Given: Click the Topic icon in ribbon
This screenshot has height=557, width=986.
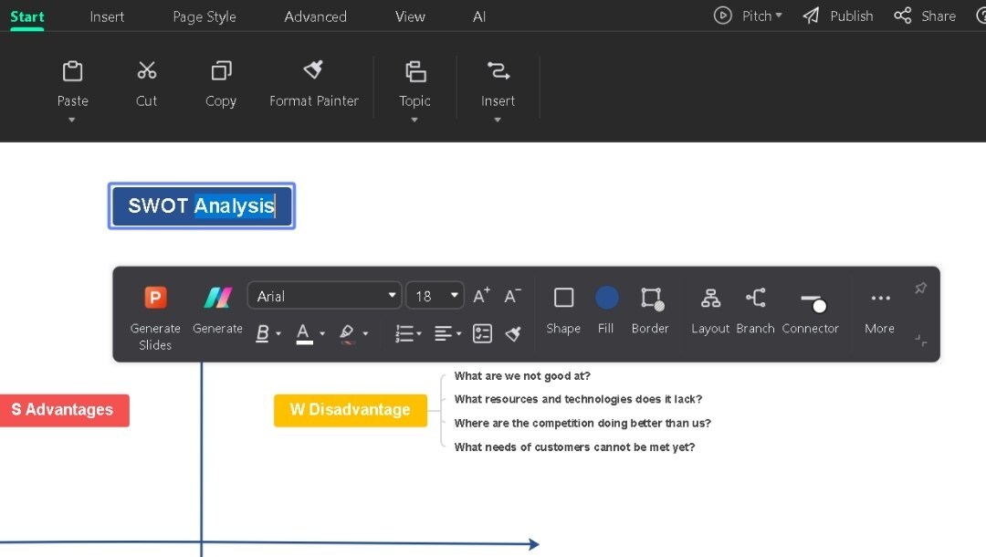Looking at the screenshot, I should click(415, 71).
